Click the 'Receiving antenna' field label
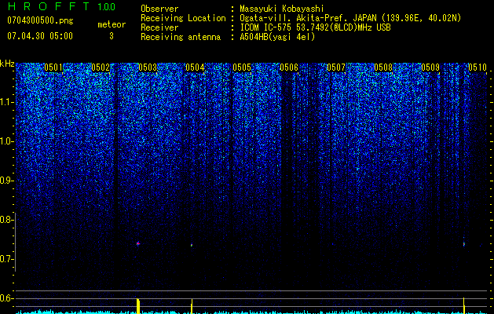494x314 pixels. (x=181, y=37)
